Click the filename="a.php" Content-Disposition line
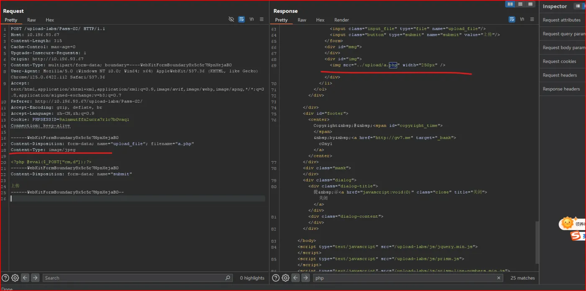586x291 pixels. [103, 144]
